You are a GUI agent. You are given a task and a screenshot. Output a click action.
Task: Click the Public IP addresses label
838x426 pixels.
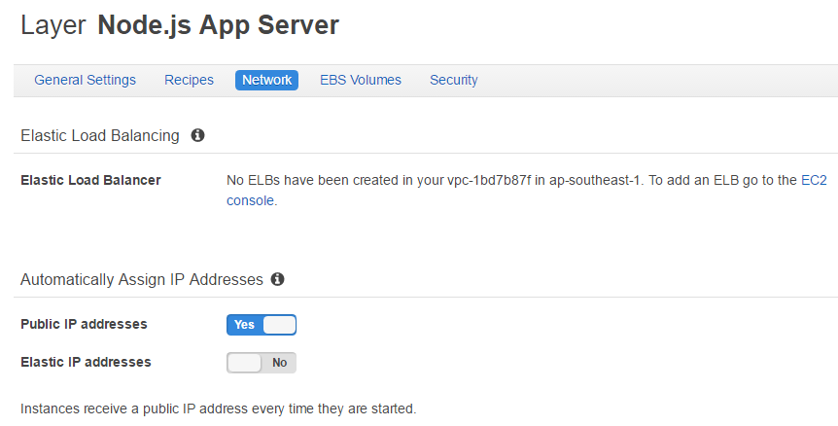click(x=84, y=324)
